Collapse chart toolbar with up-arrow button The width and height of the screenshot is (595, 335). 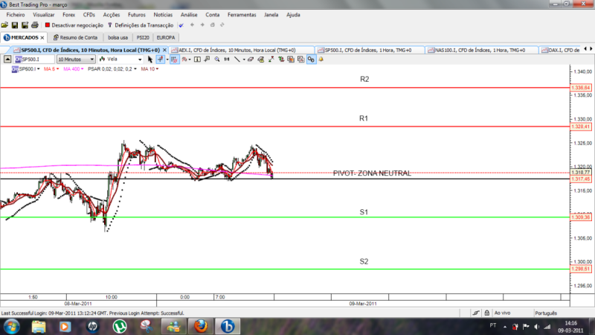pos(7,60)
